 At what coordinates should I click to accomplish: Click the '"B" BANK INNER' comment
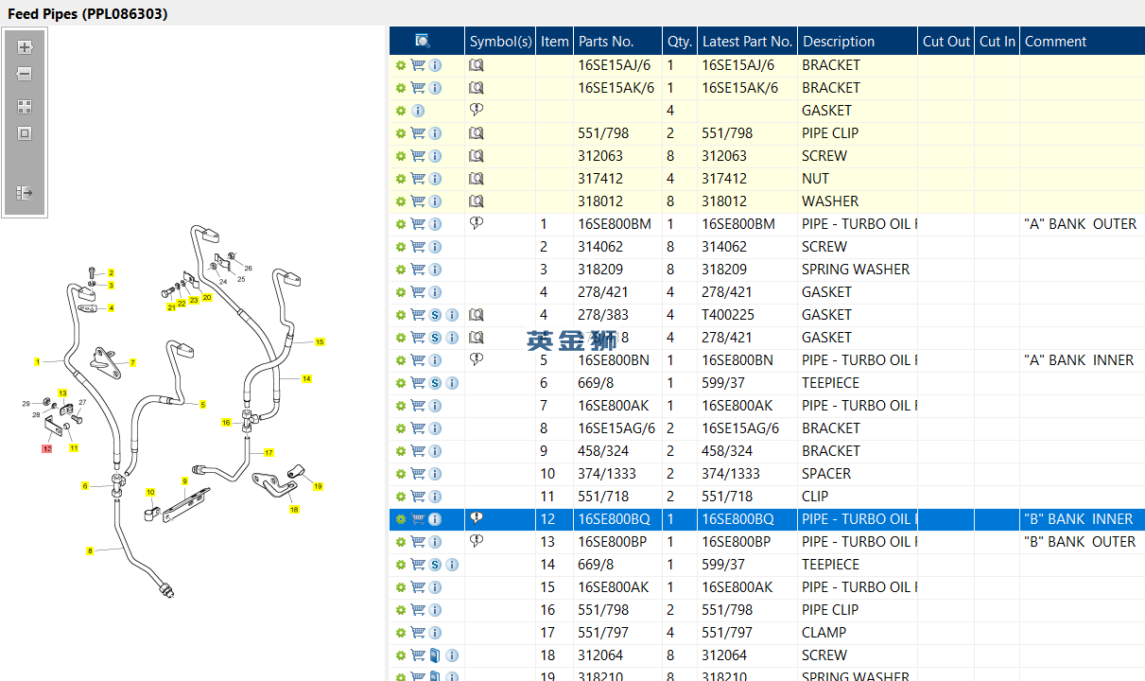[1079, 519]
